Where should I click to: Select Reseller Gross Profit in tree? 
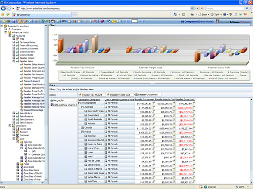click(x=33, y=91)
